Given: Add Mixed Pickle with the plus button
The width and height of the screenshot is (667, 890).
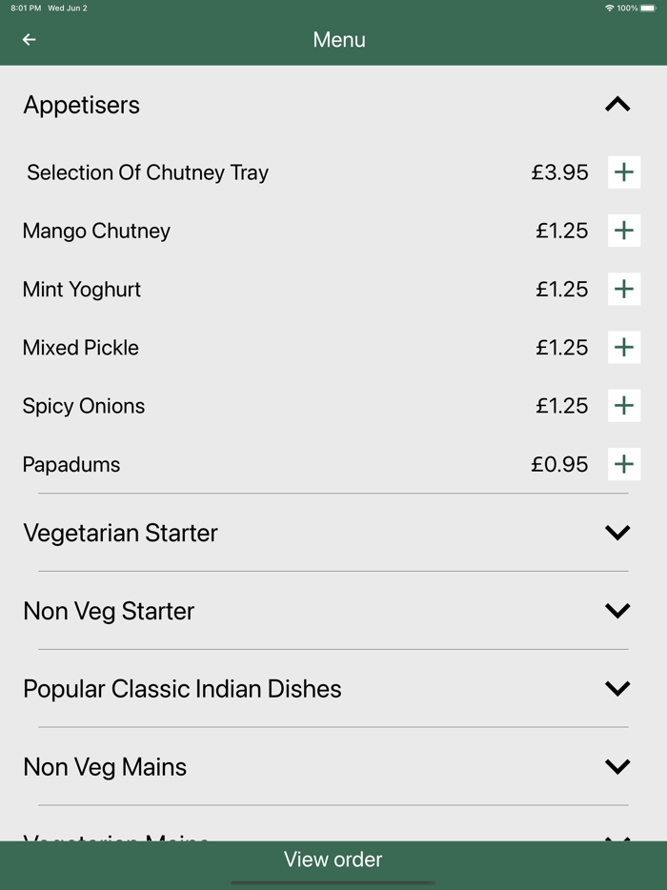Looking at the screenshot, I should tap(624, 347).
